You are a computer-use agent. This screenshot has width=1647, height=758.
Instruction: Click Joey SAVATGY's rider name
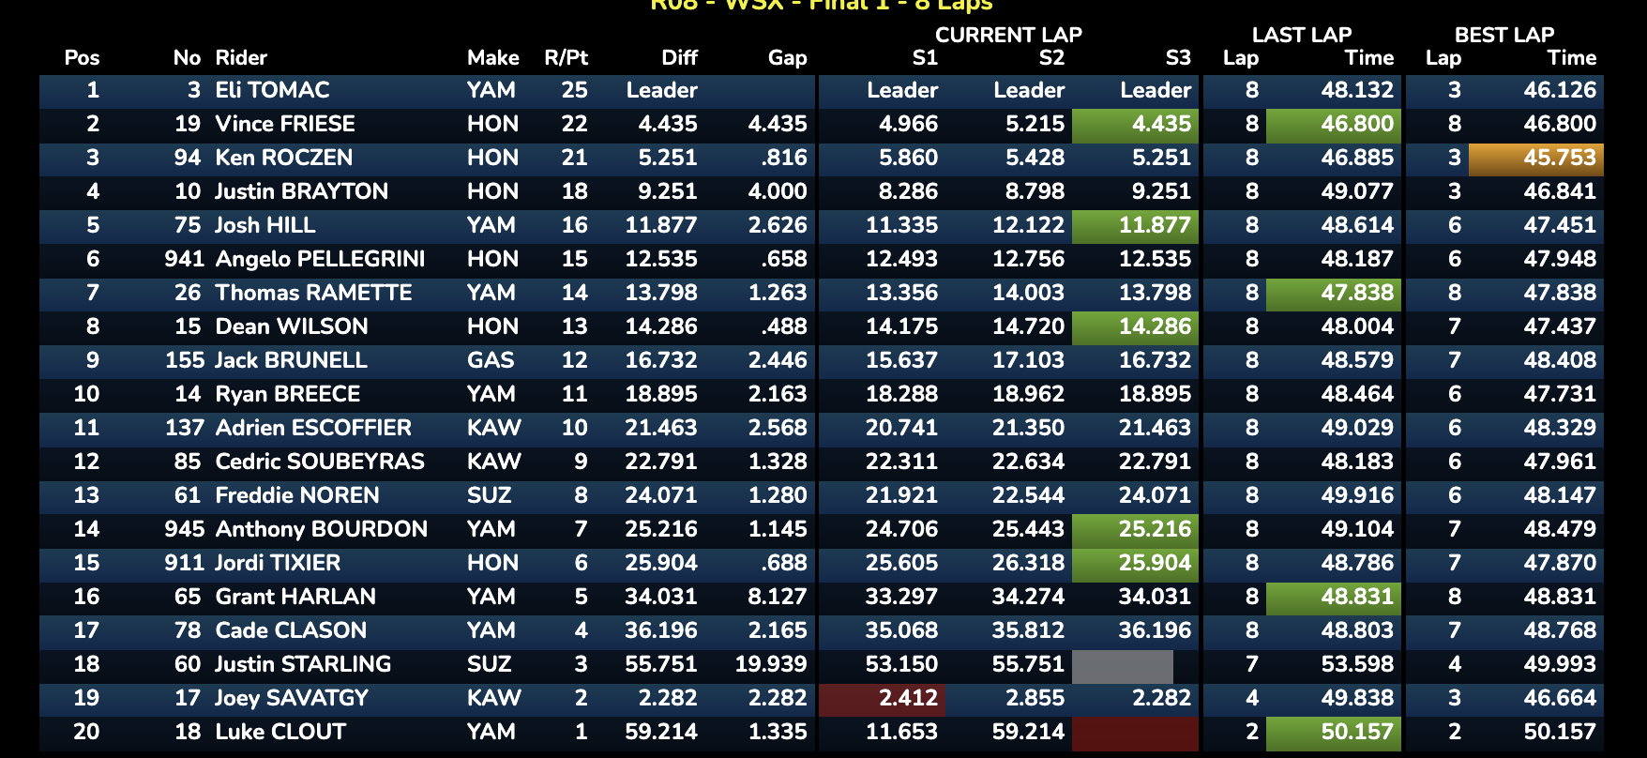[292, 698]
